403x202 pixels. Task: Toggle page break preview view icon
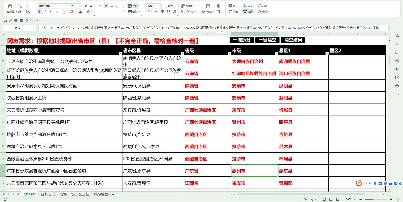pyautogui.click(x=338, y=199)
